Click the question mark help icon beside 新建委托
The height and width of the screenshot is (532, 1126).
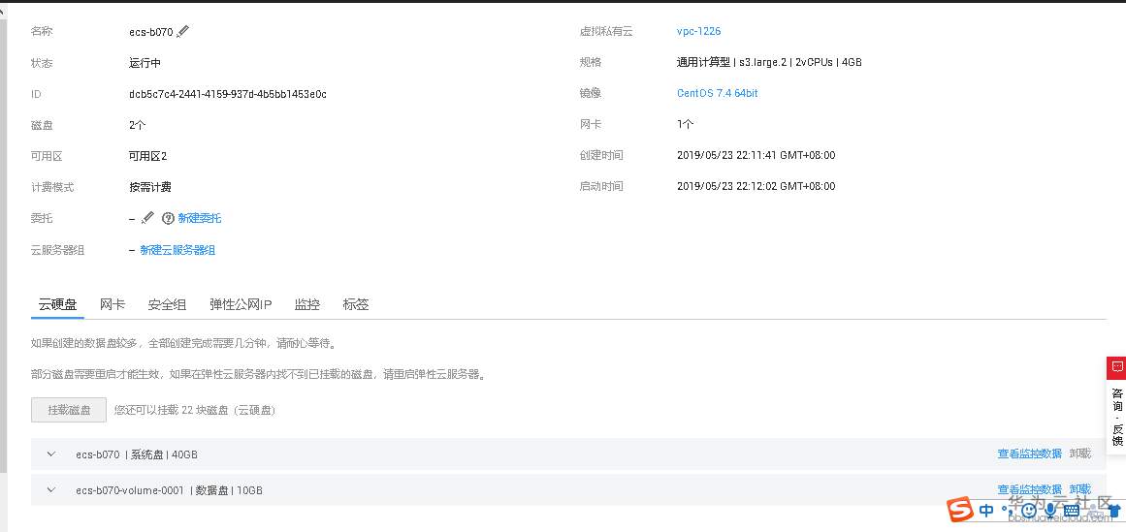168,218
